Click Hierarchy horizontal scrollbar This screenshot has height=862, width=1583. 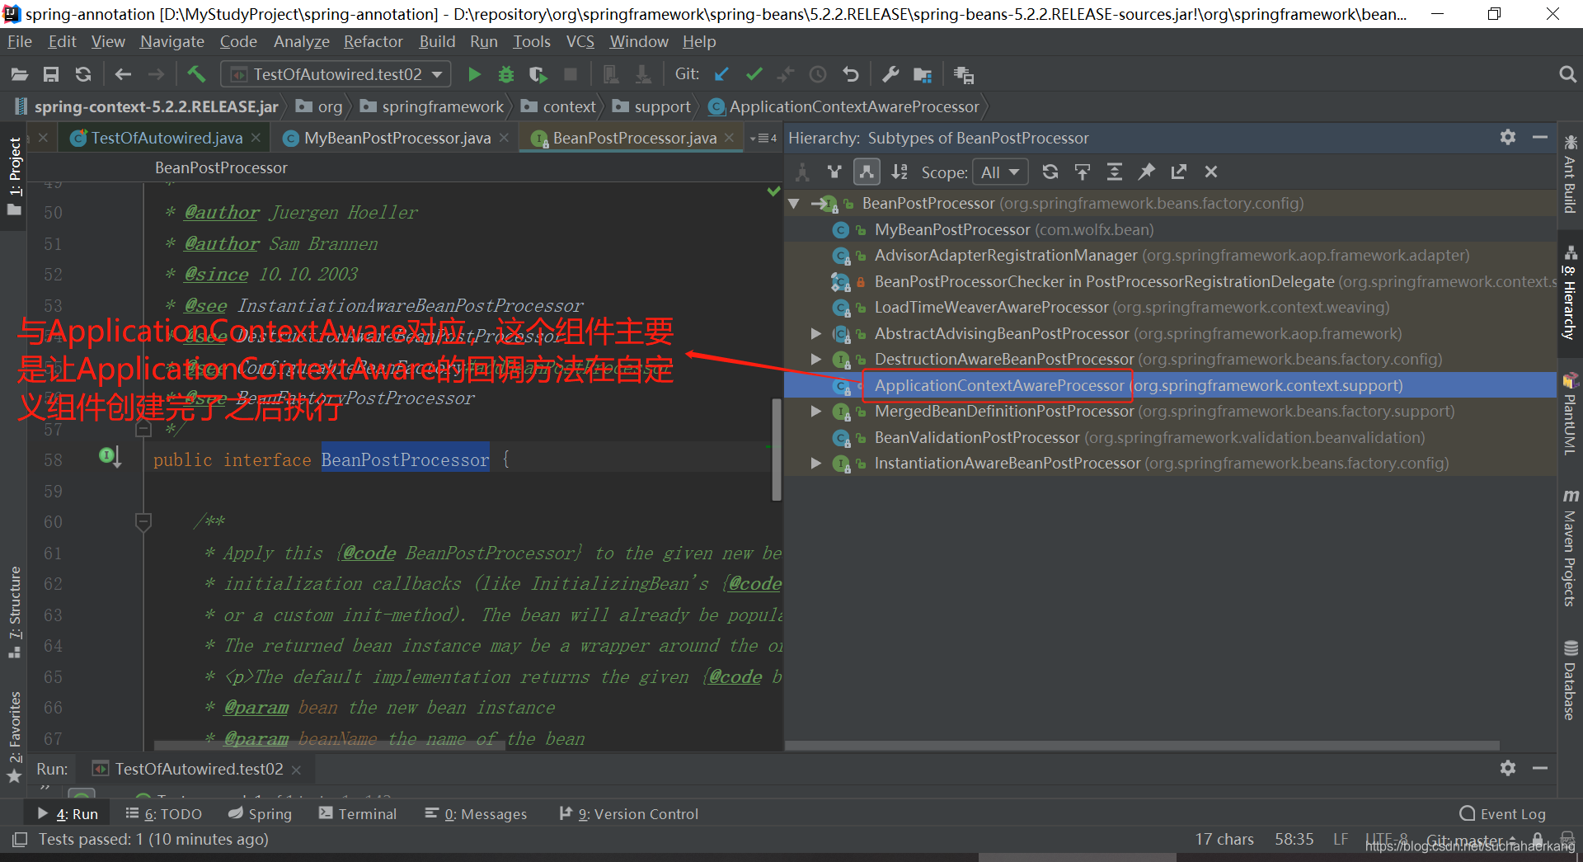tap(1142, 746)
